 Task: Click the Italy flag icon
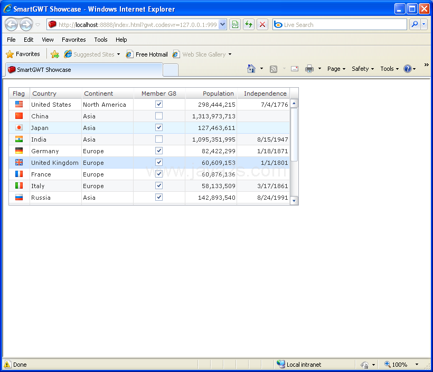tap(19, 185)
